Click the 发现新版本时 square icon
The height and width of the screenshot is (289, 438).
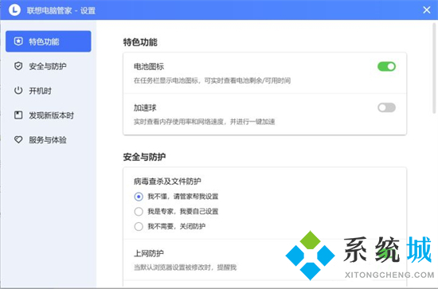(18, 115)
